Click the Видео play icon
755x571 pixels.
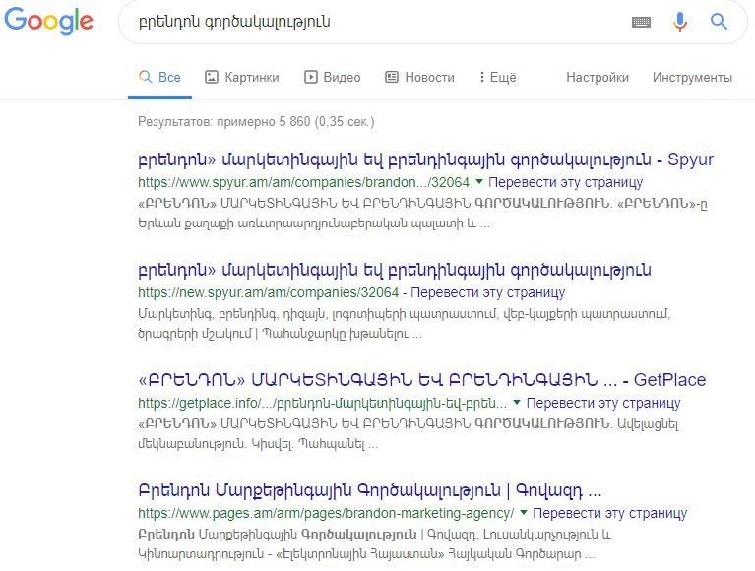tap(311, 77)
